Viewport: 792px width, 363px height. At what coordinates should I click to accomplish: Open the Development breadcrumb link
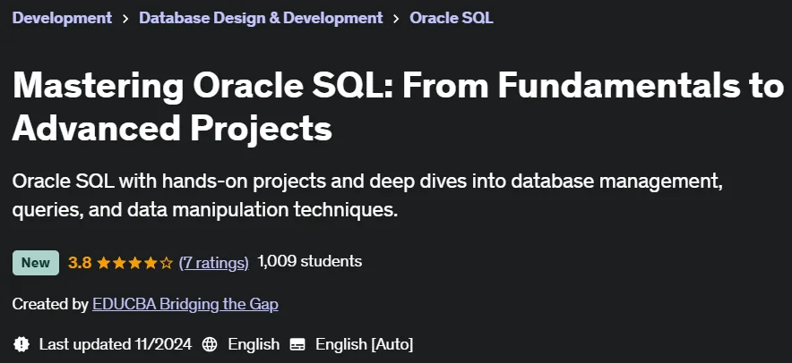coord(62,18)
